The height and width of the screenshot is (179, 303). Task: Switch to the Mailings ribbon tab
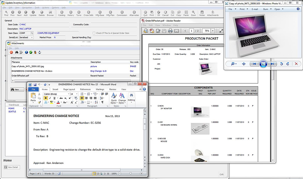click(100, 89)
